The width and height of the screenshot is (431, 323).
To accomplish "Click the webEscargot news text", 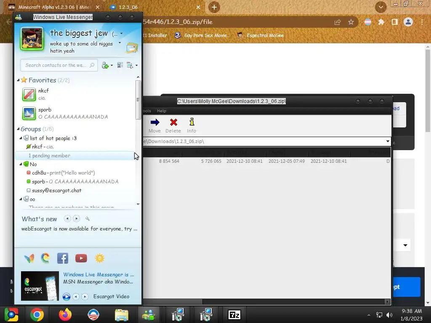I will point(79,229).
